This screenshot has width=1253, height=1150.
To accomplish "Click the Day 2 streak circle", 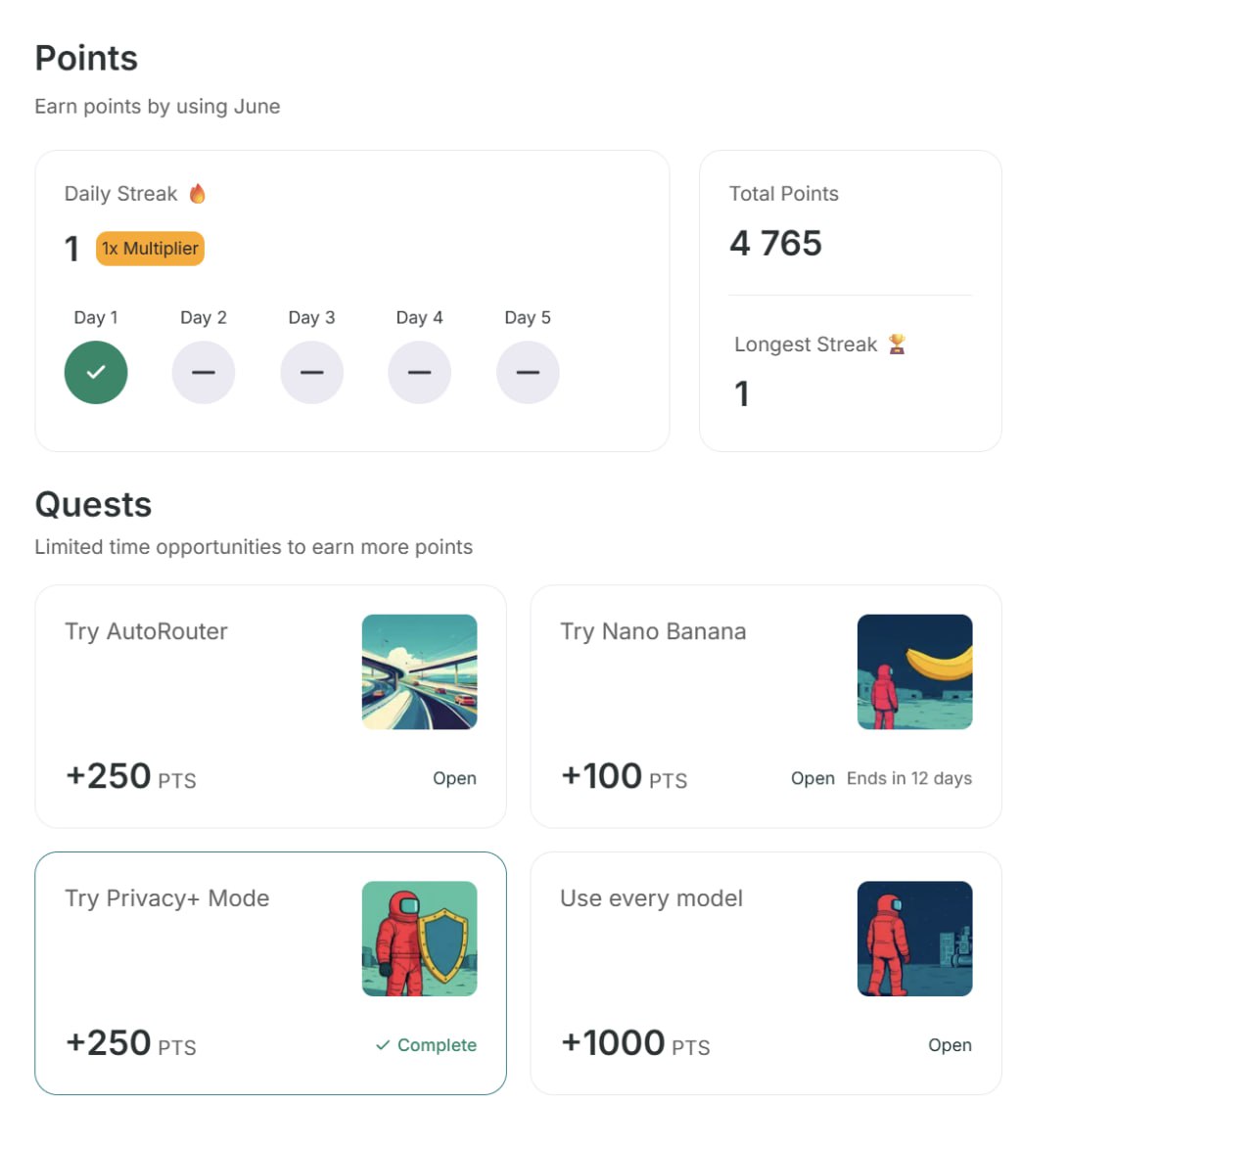I will tap(204, 373).
